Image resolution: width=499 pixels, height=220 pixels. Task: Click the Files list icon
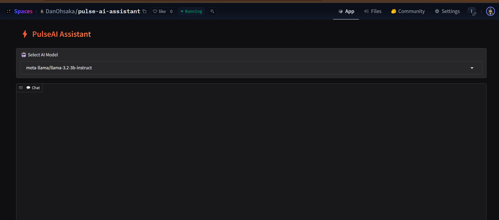coord(366,11)
